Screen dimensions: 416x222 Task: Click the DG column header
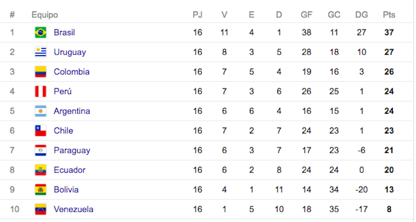tap(361, 15)
